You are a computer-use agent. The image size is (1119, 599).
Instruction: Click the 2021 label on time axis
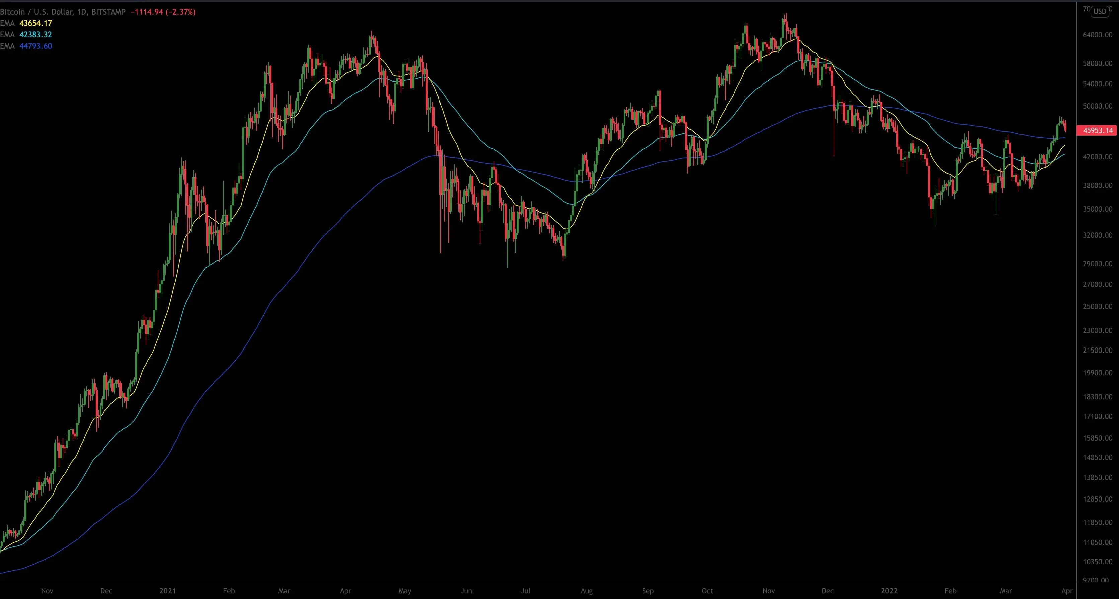point(168,591)
